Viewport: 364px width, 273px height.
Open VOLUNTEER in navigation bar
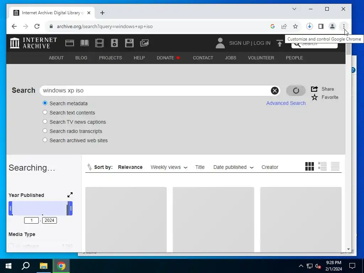coord(261,58)
